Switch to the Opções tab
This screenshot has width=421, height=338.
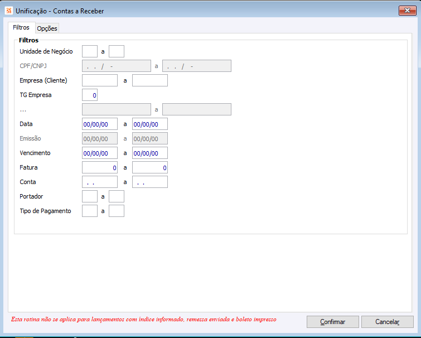47,28
